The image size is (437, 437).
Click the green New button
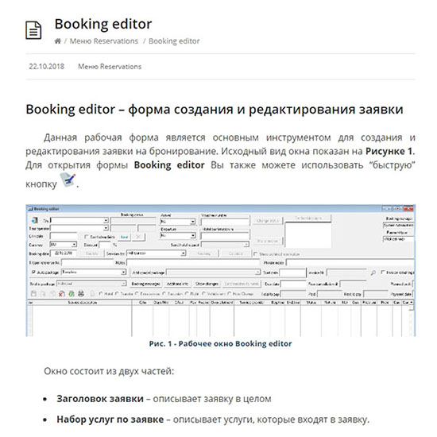124,237
